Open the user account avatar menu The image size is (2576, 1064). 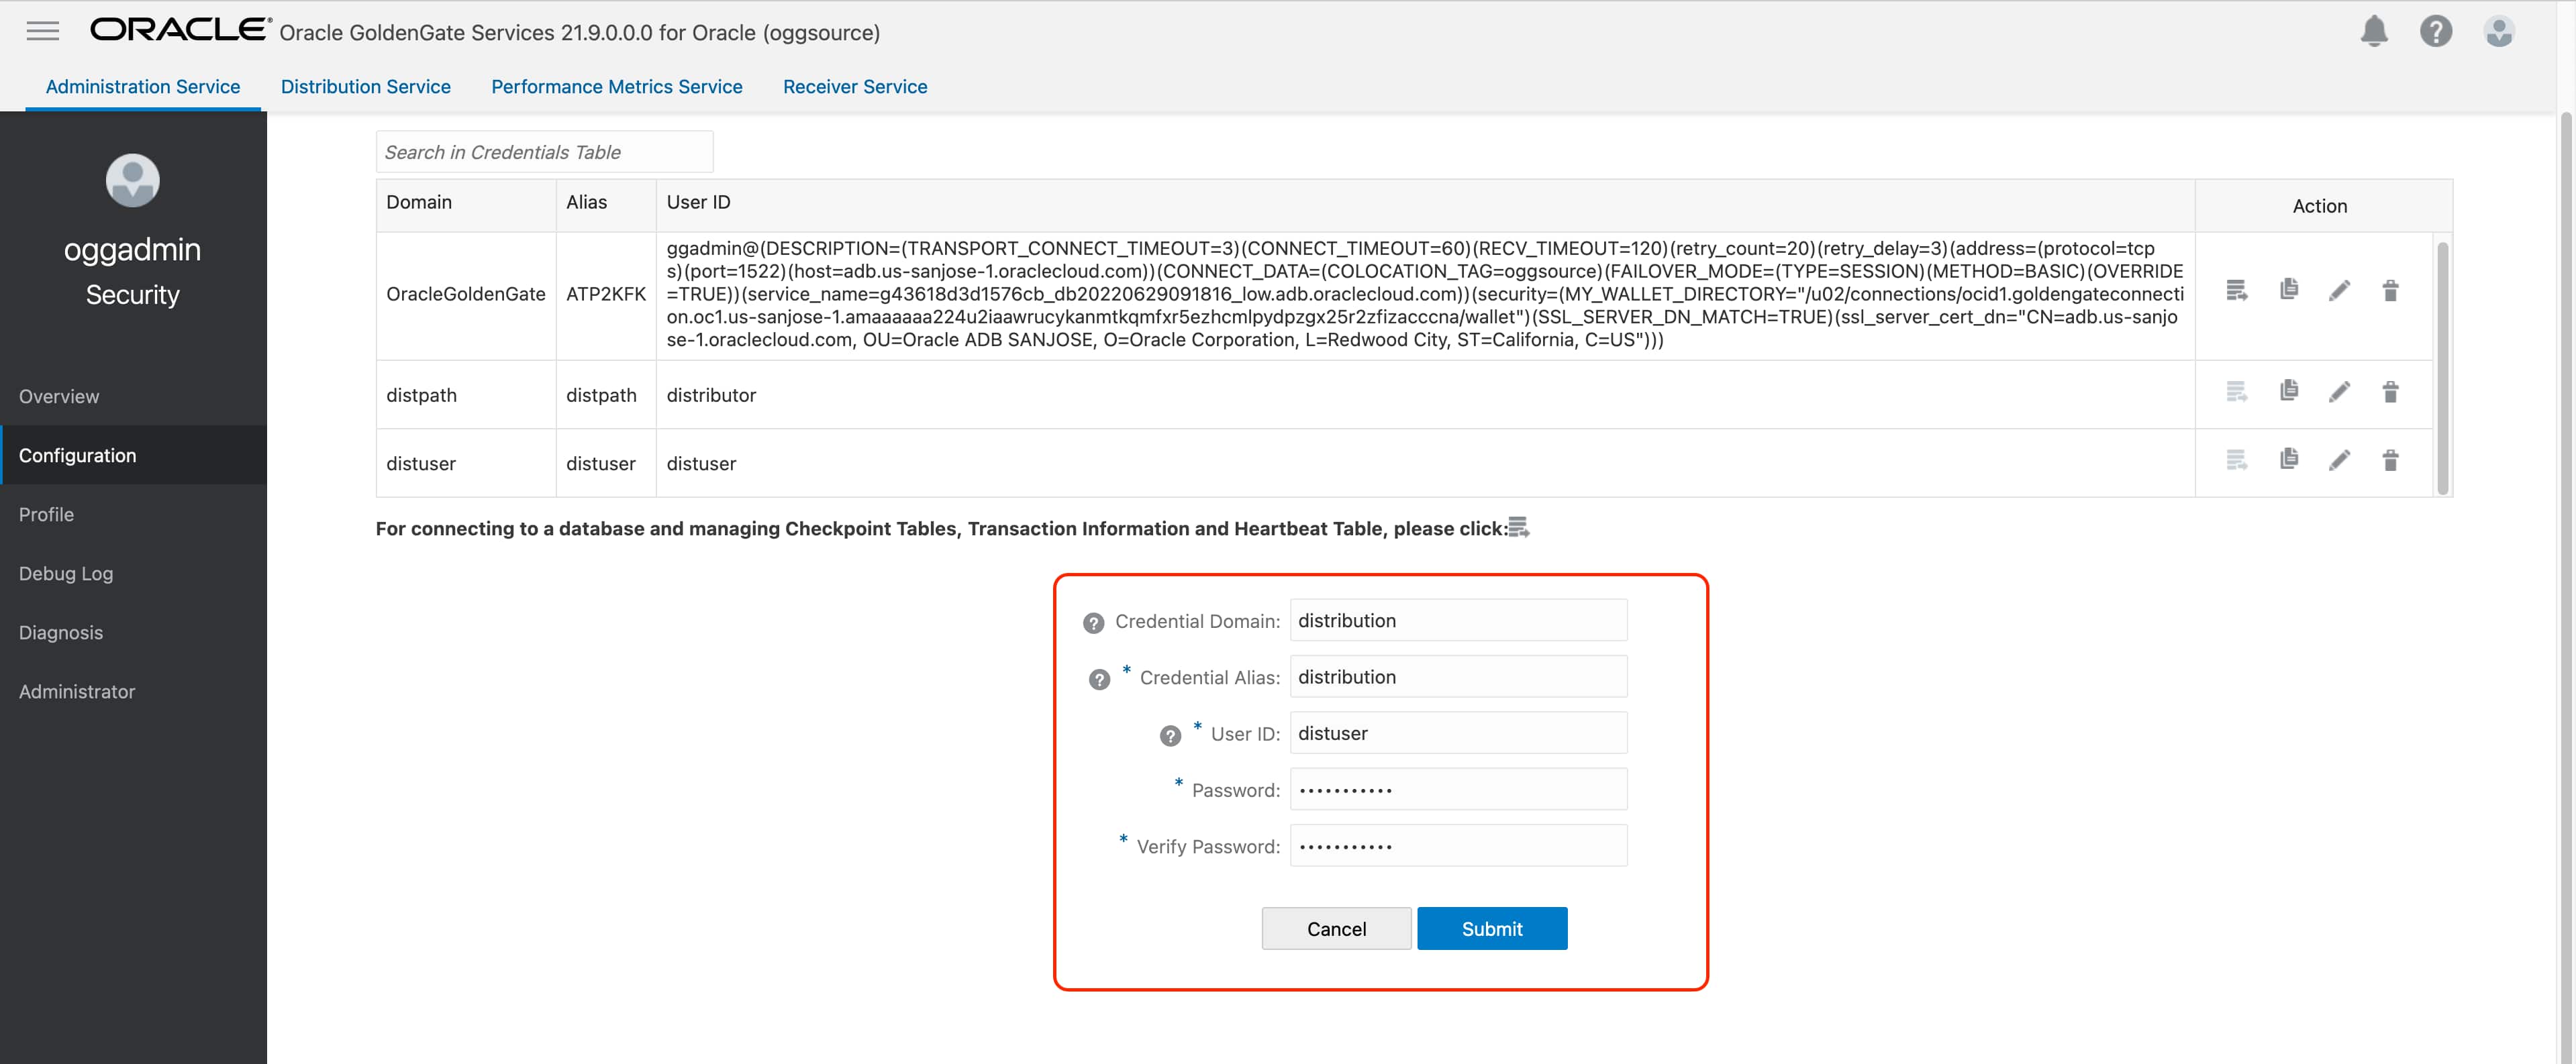tap(2498, 32)
